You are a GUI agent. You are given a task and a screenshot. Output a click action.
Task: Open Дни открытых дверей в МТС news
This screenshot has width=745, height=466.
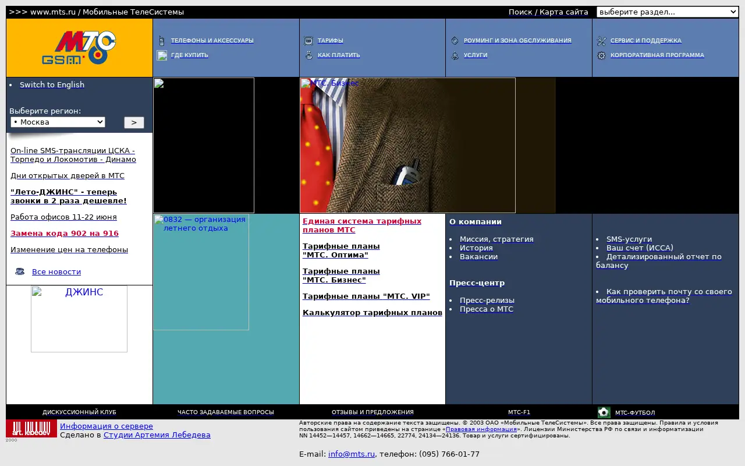click(68, 175)
